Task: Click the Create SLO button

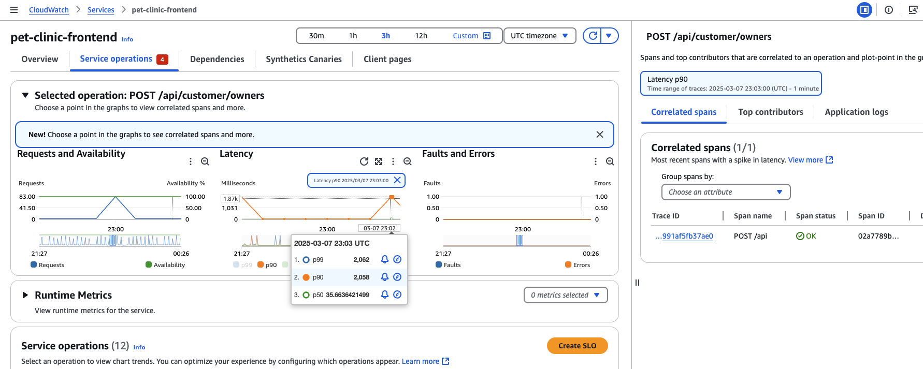Action: 578,346
